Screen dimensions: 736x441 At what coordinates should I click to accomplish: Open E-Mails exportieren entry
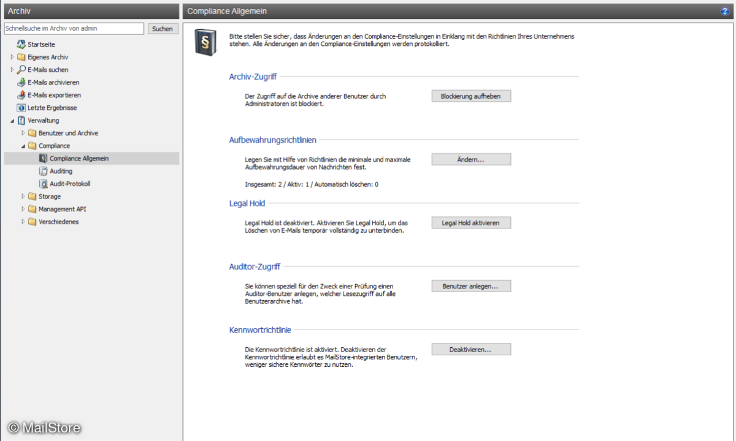pos(54,95)
